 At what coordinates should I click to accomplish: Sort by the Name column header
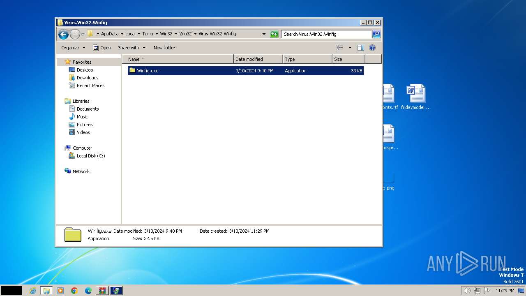click(178, 59)
